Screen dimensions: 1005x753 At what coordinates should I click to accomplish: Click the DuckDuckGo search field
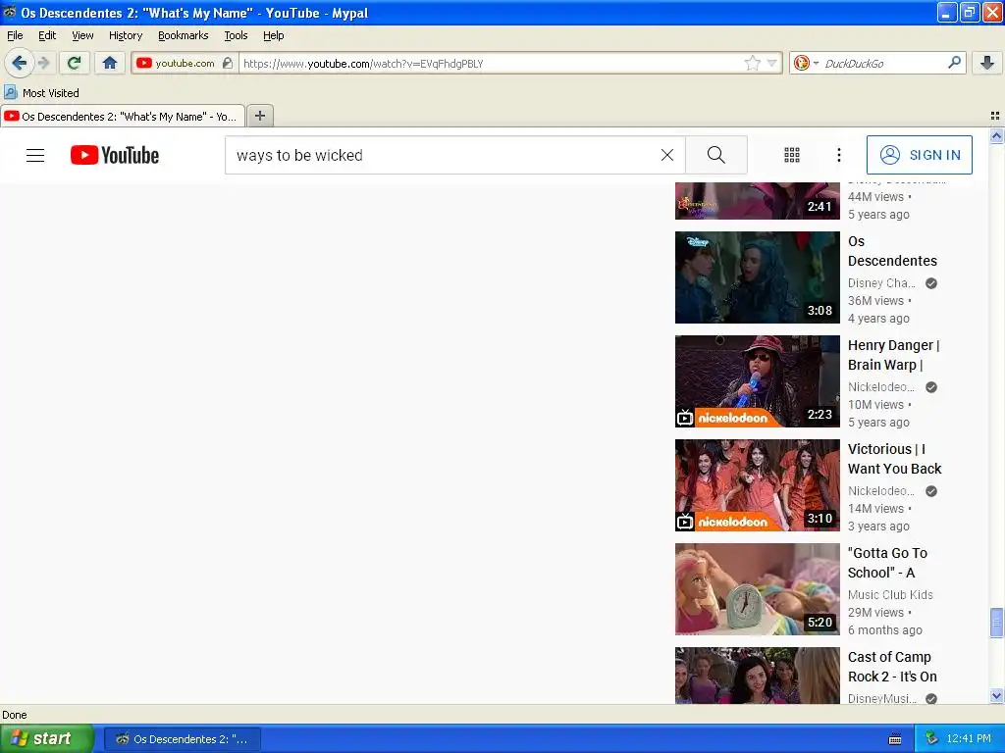[882, 64]
